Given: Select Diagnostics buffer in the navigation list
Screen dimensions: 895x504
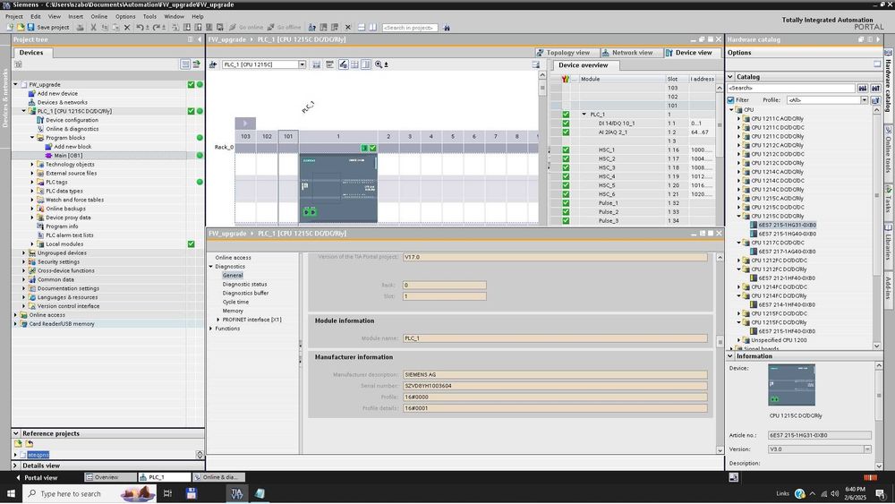Looking at the screenshot, I should 245,294.
